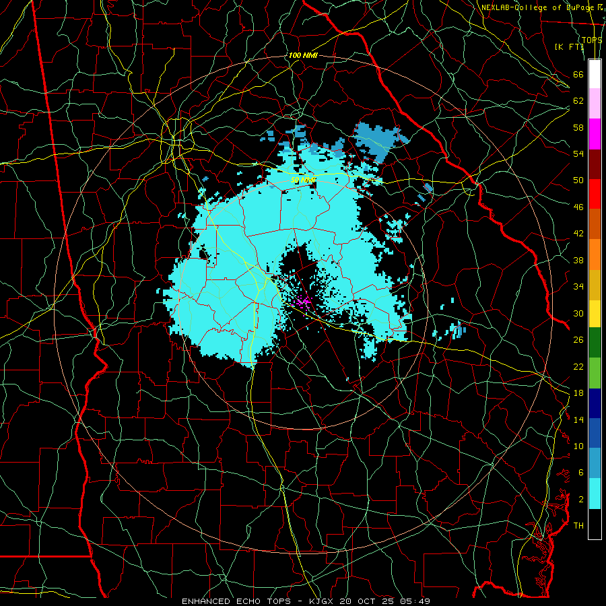The width and height of the screenshot is (606, 606).
Task: Click the light pink 62 kft legend swatch
Action: (x=595, y=104)
